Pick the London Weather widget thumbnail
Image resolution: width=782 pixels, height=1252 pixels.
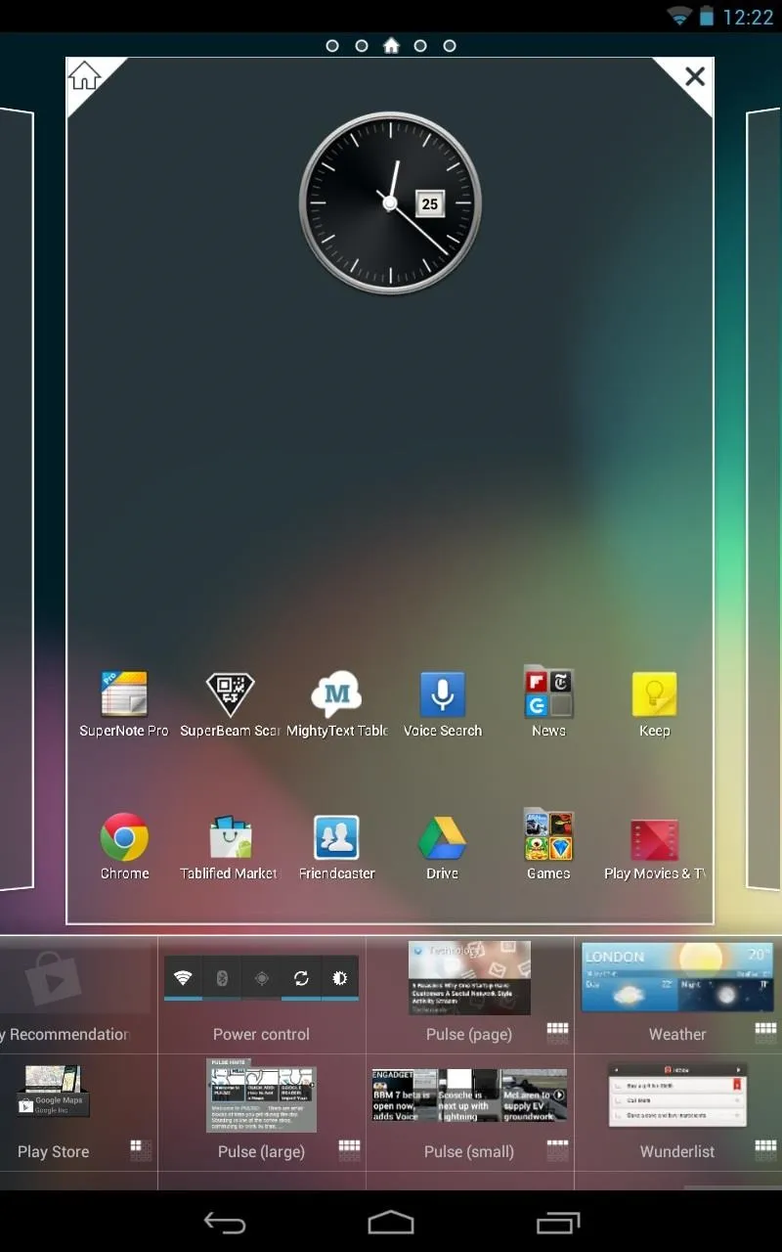677,978
